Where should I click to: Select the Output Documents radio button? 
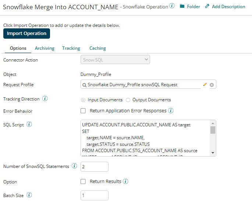[x=128, y=100]
